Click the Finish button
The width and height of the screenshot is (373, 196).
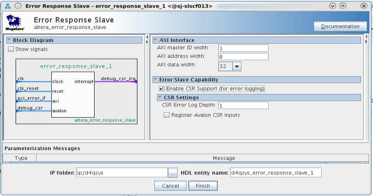click(x=203, y=186)
